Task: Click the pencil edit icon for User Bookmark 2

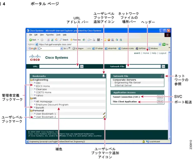Action: [104, 117]
